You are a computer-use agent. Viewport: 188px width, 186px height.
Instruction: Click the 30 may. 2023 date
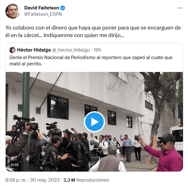[x=45, y=180]
